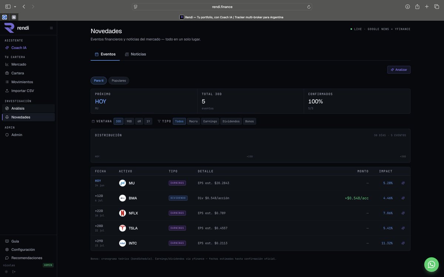Image resolution: width=444 pixels, height=277 pixels.
Task: Open the pinned N tab
Action: 14,17
